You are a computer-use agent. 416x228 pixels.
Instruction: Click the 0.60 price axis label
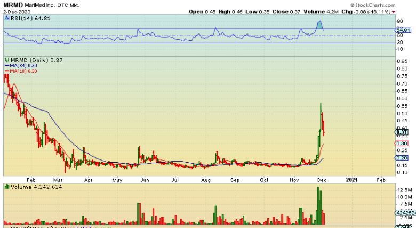pos(402,99)
